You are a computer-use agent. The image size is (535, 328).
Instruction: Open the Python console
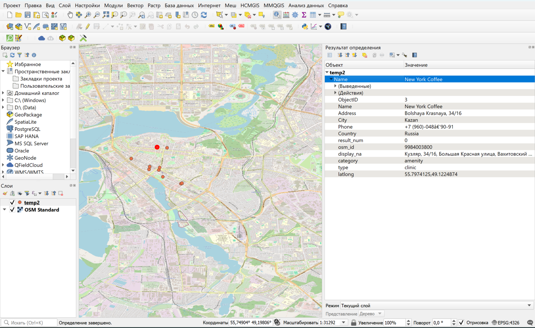coord(305,26)
